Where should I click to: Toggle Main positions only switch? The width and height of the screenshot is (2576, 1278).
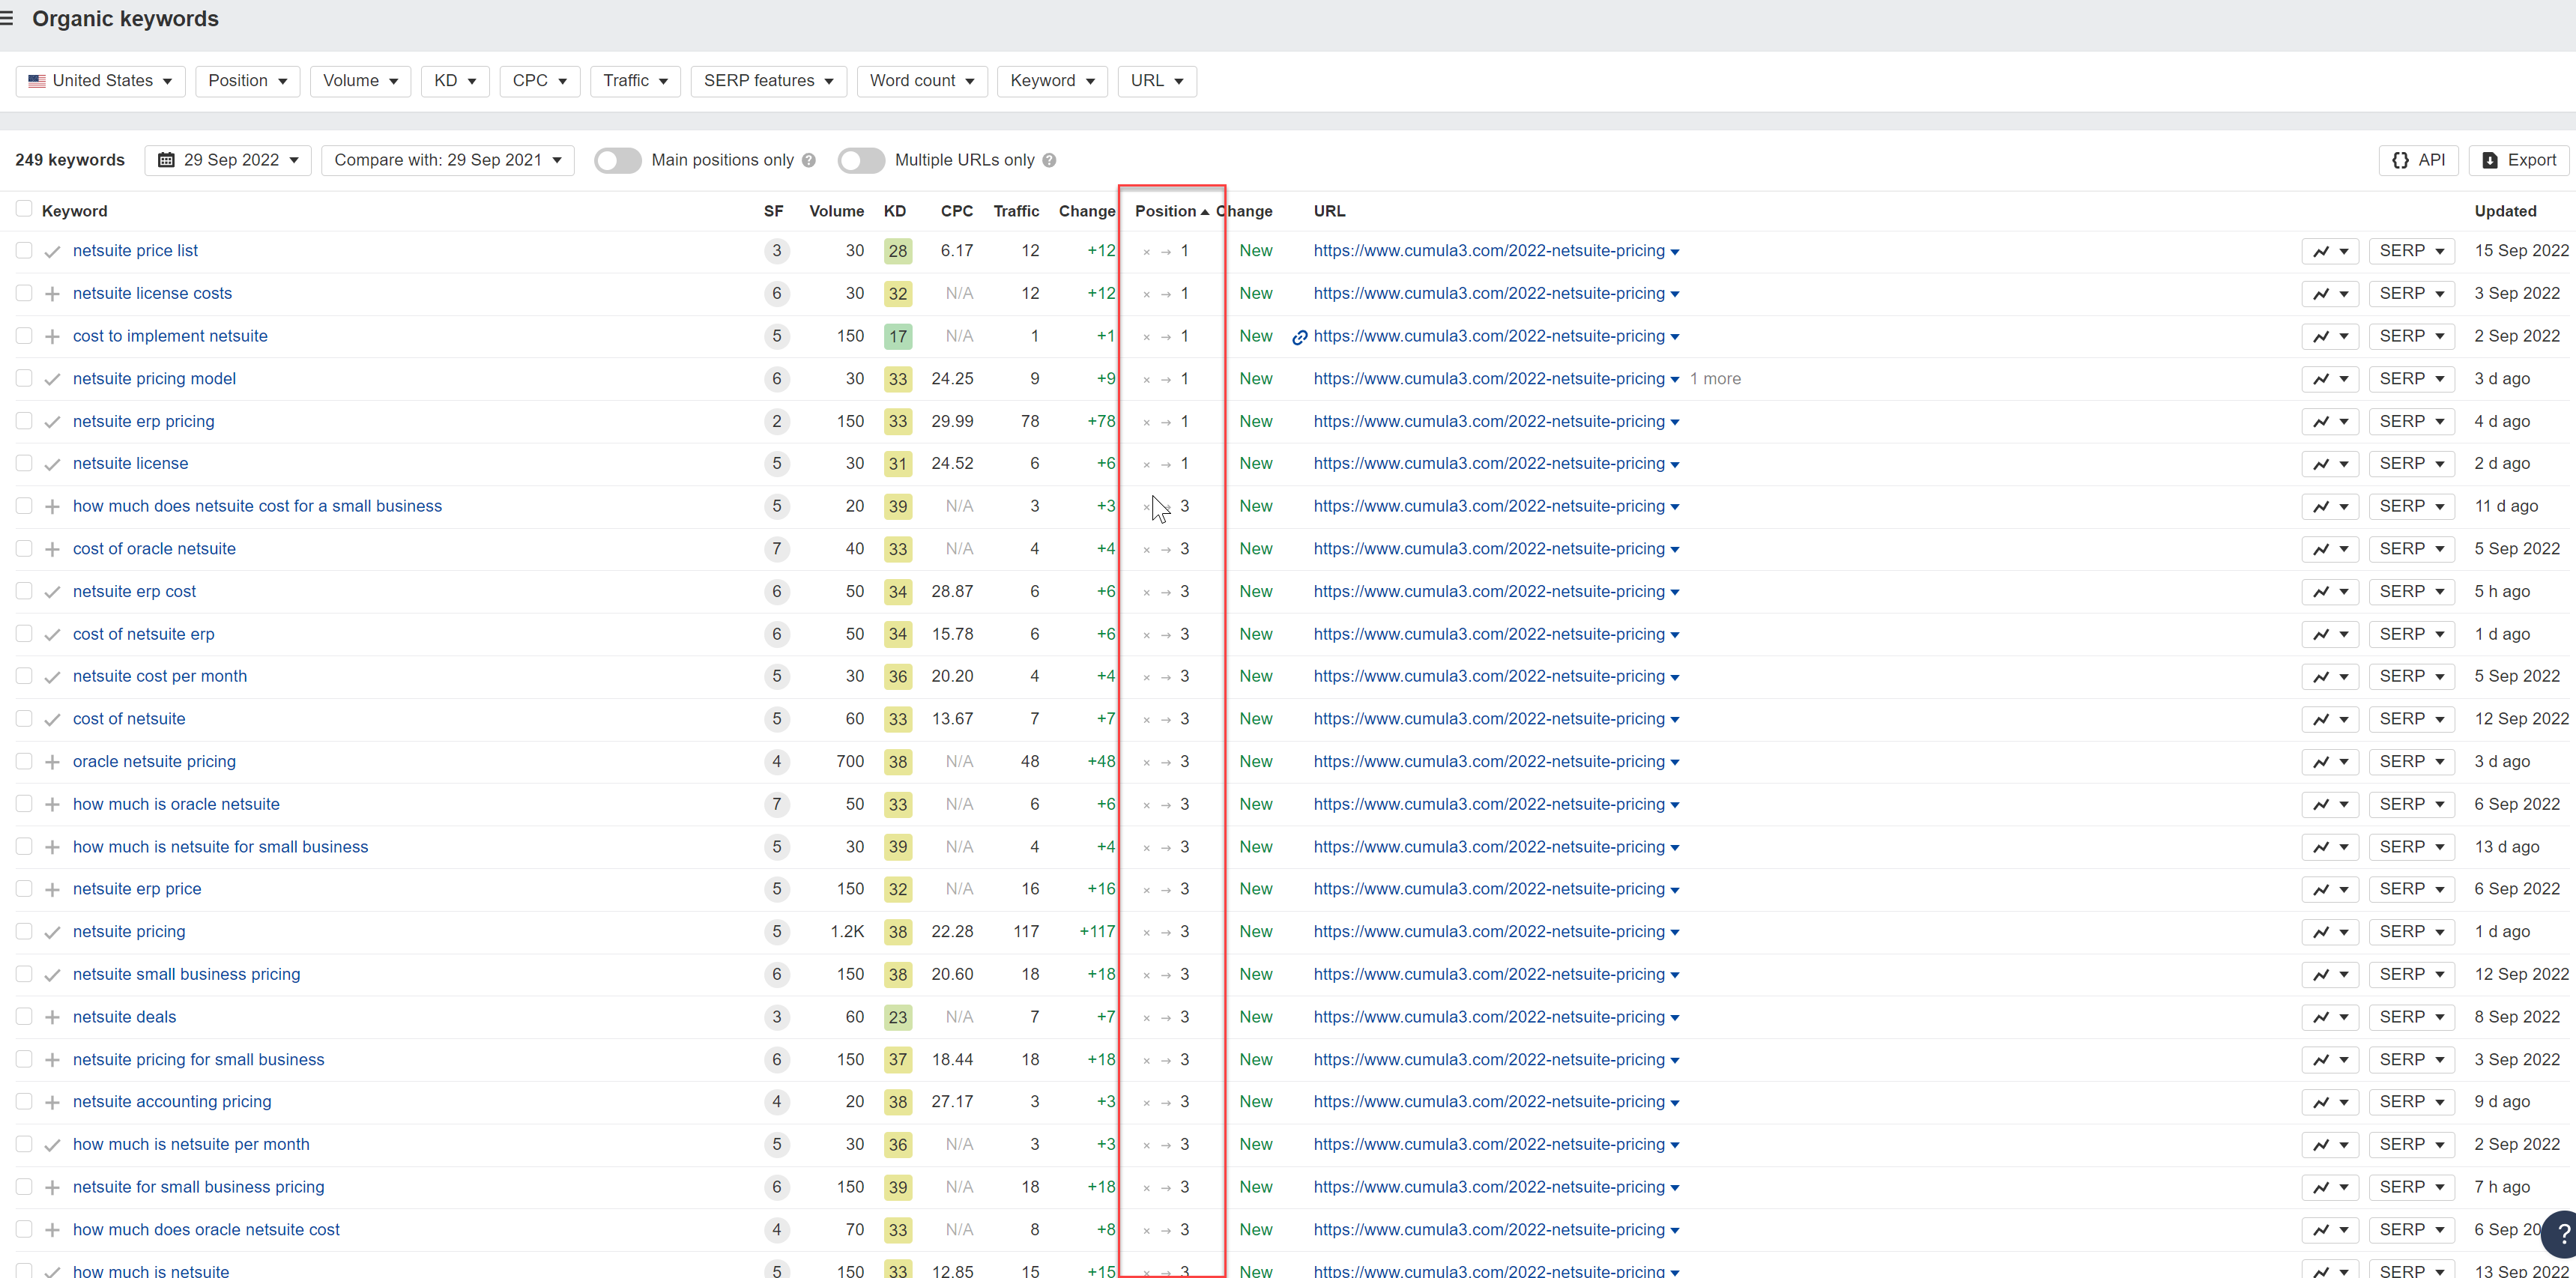pos(617,160)
